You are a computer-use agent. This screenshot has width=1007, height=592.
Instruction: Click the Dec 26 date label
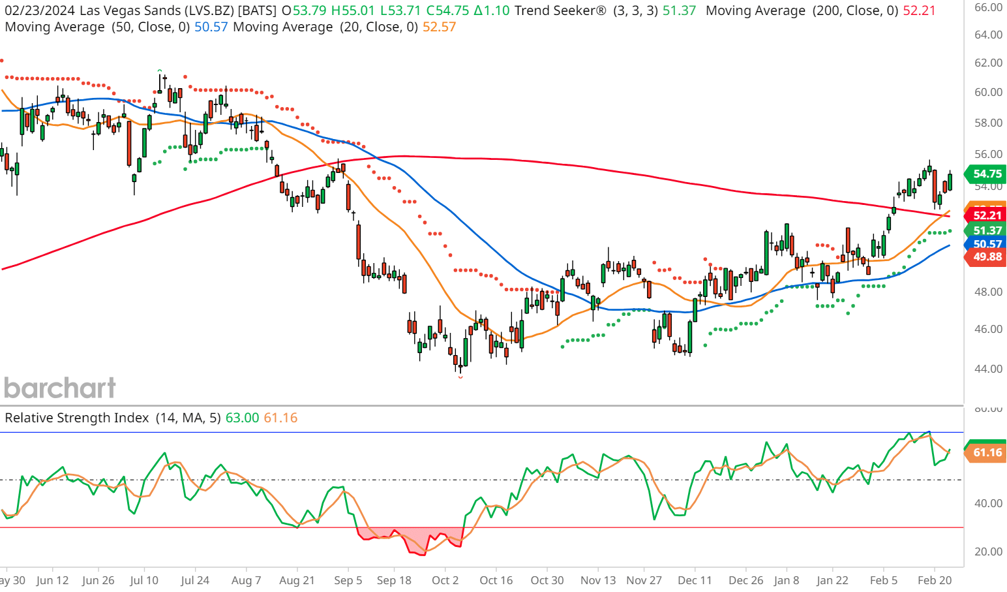click(745, 580)
